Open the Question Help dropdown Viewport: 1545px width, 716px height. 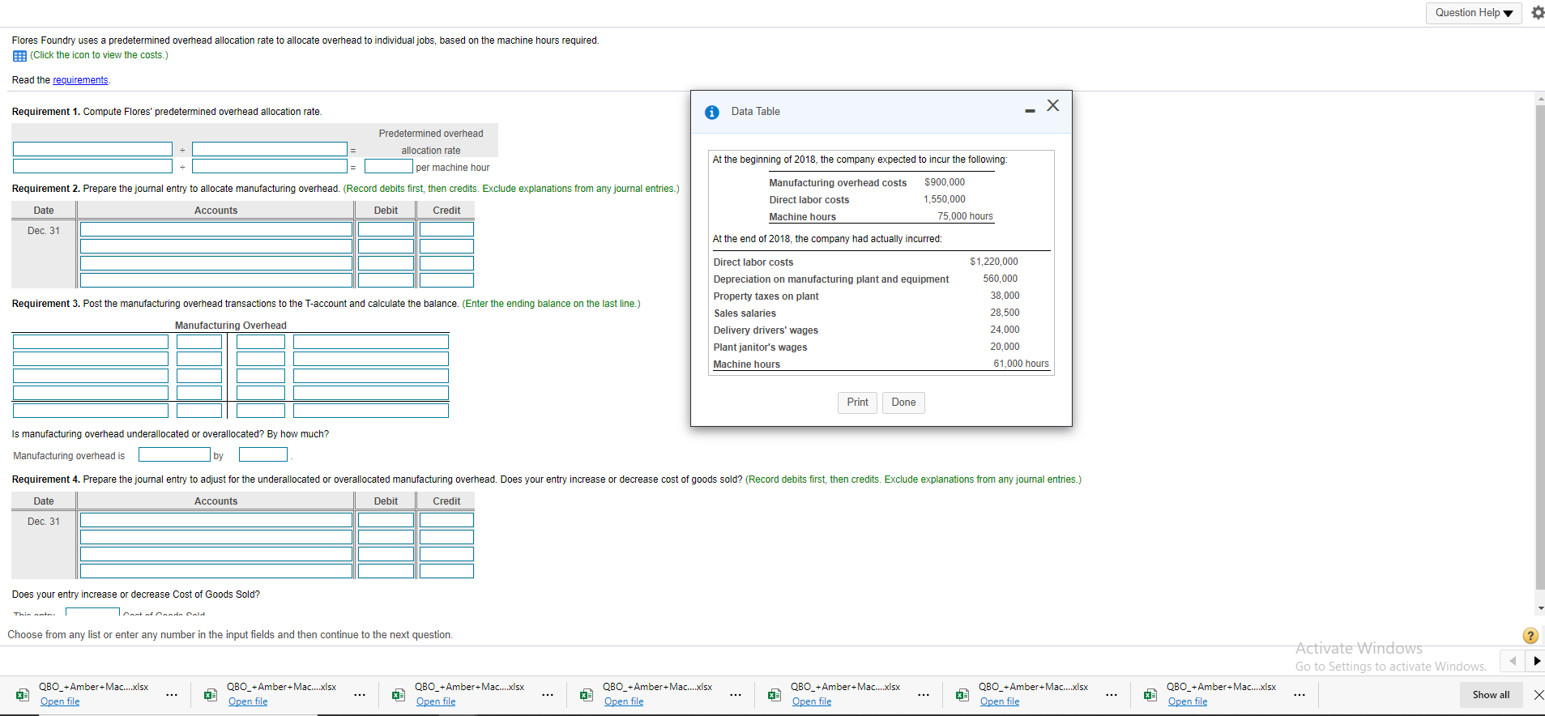pos(1474,13)
